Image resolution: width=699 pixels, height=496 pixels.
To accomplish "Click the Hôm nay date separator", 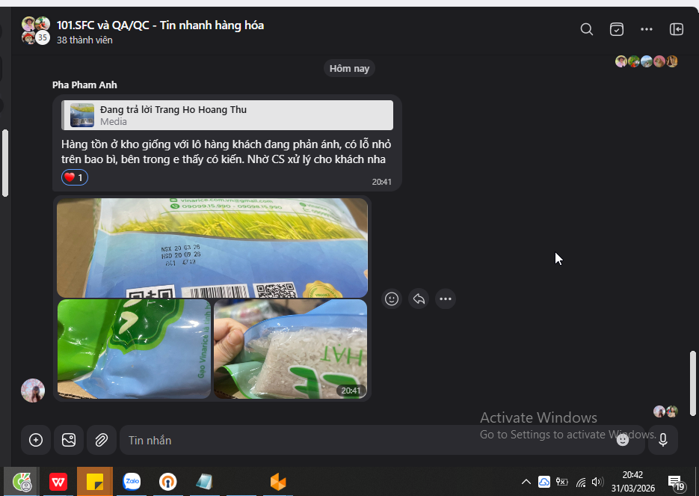I will tap(349, 68).
